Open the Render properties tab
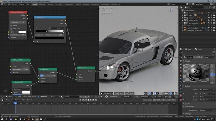 pos(181,57)
